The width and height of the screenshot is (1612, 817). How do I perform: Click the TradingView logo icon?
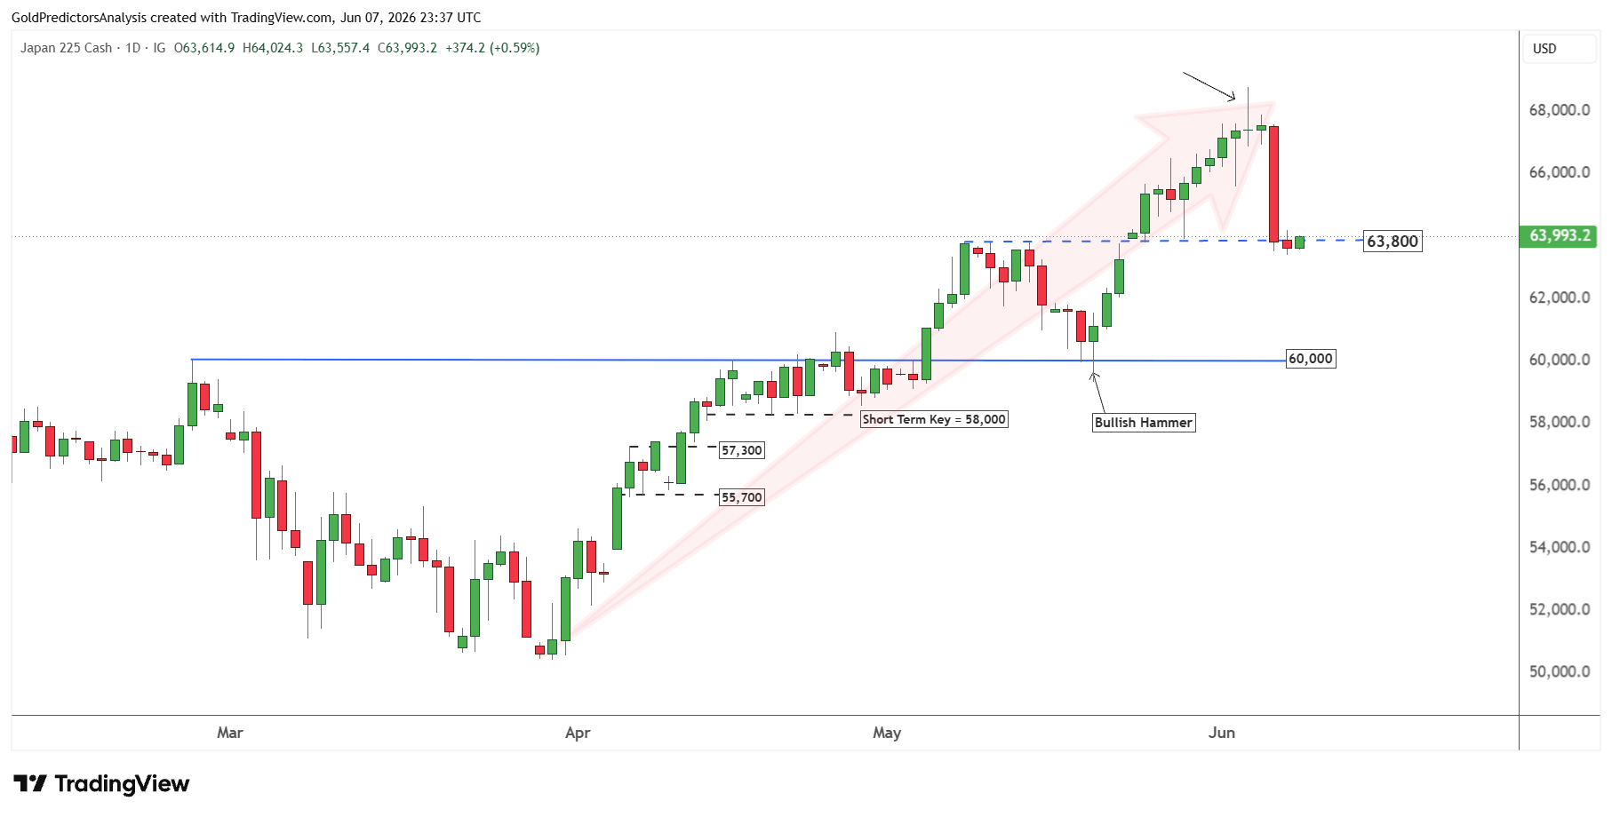point(30,783)
